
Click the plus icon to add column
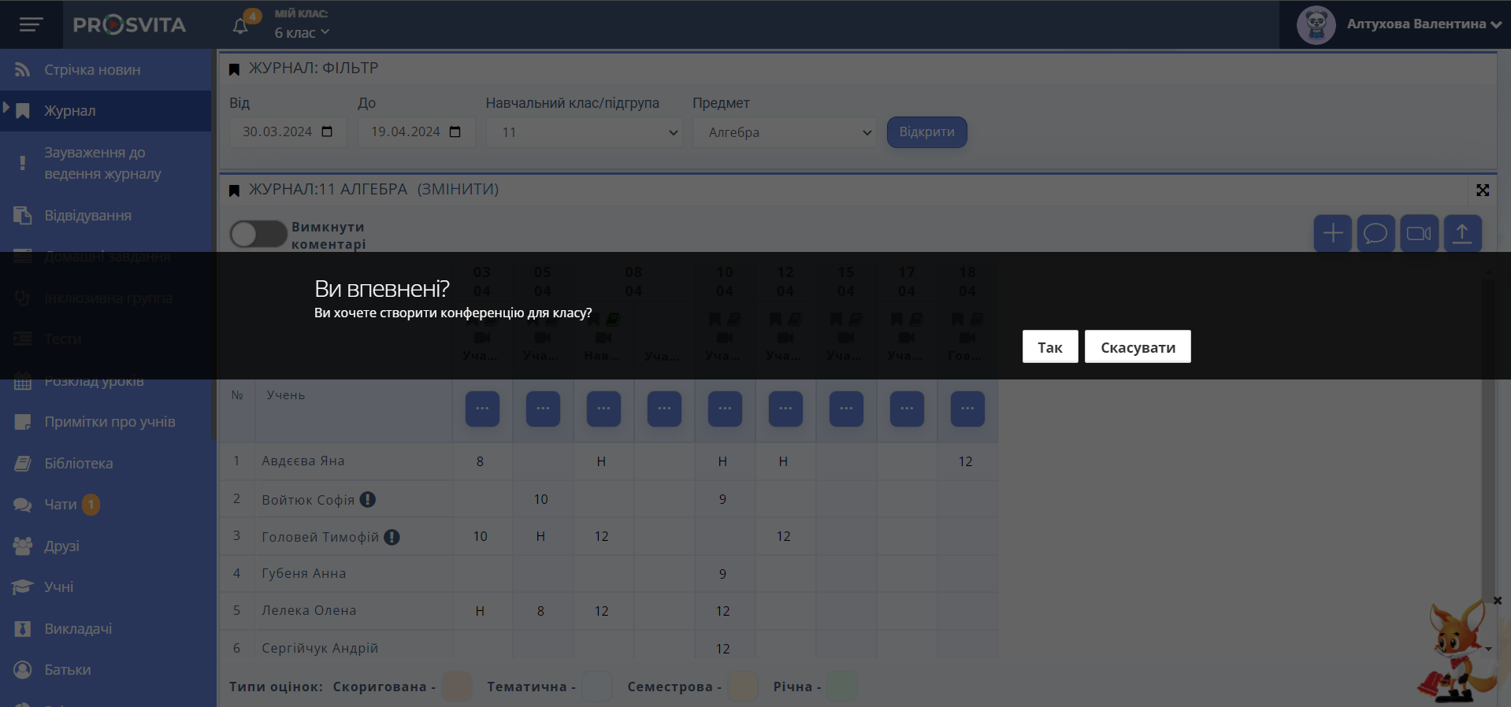(x=1332, y=234)
